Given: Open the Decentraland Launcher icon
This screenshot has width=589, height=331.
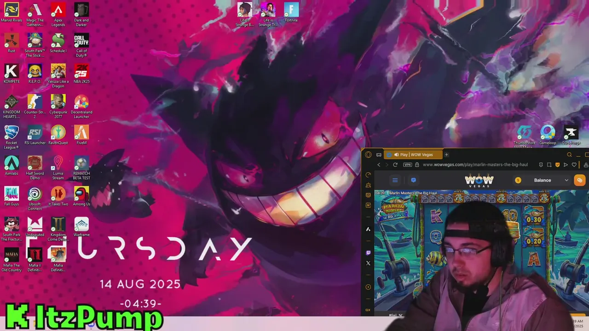Looking at the screenshot, I should tap(81, 107).
